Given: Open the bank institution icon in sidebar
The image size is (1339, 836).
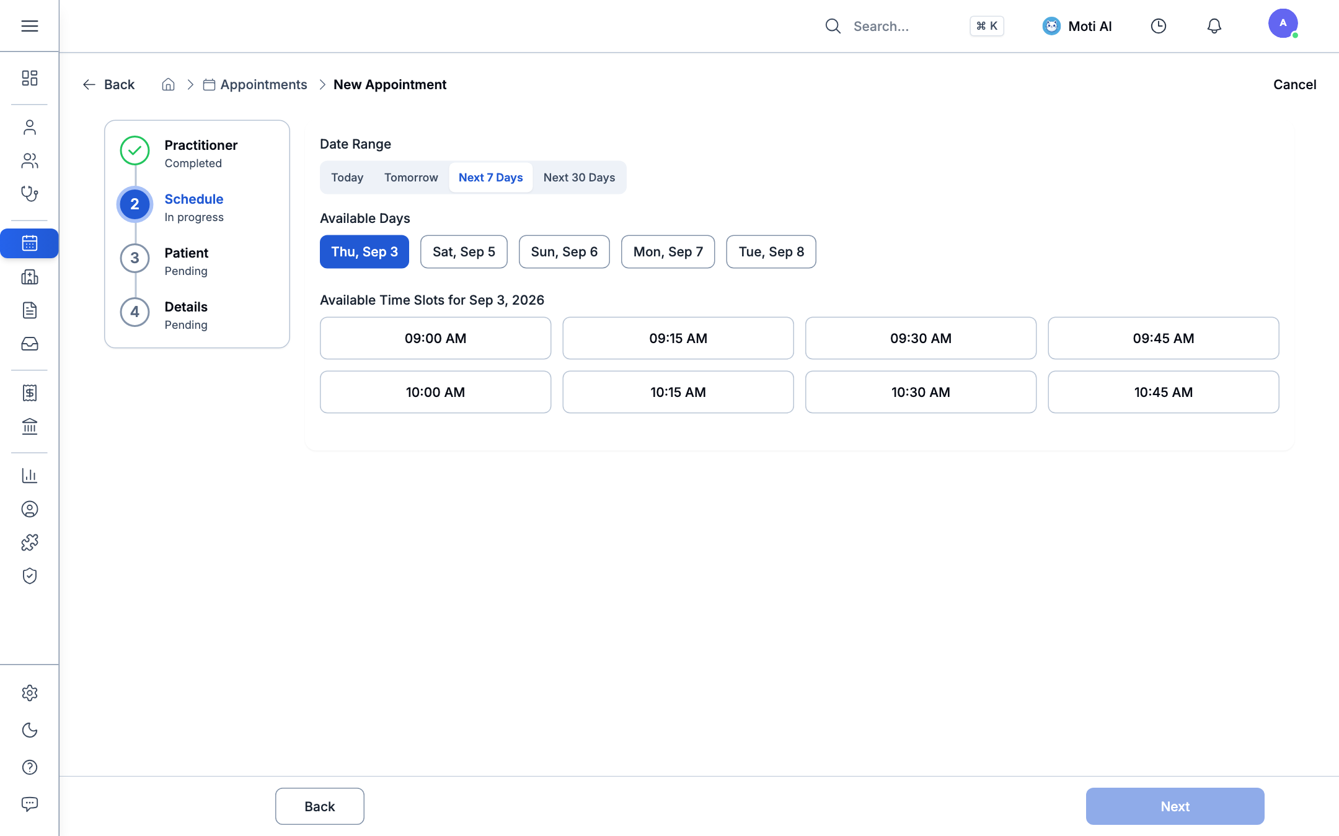Looking at the screenshot, I should tap(29, 426).
